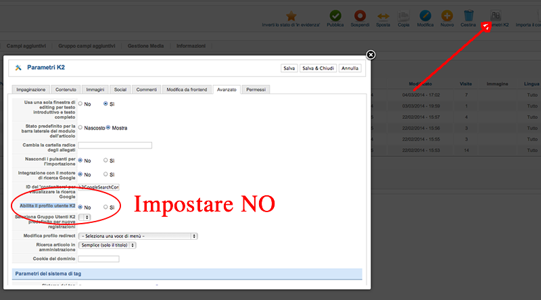Click the Salva button
The width and height of the screenshot is (541, 300).
coord(289,68)
